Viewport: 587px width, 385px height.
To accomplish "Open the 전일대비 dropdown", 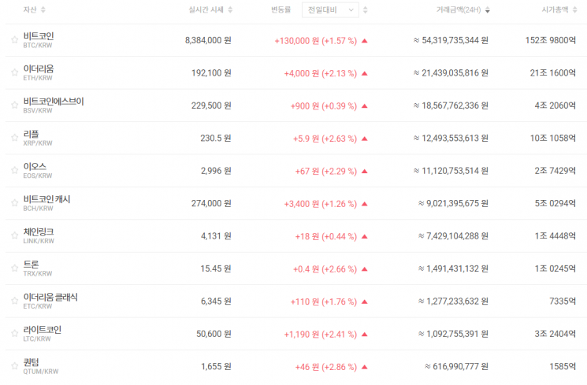I will [330, 9].
